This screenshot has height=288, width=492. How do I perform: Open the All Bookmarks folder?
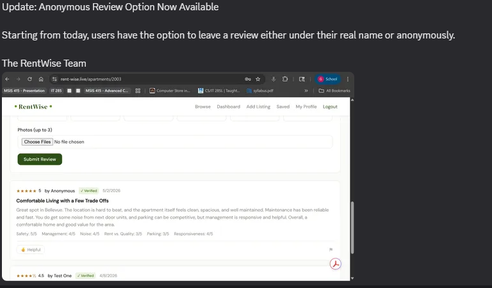click(x=334, y=91)
